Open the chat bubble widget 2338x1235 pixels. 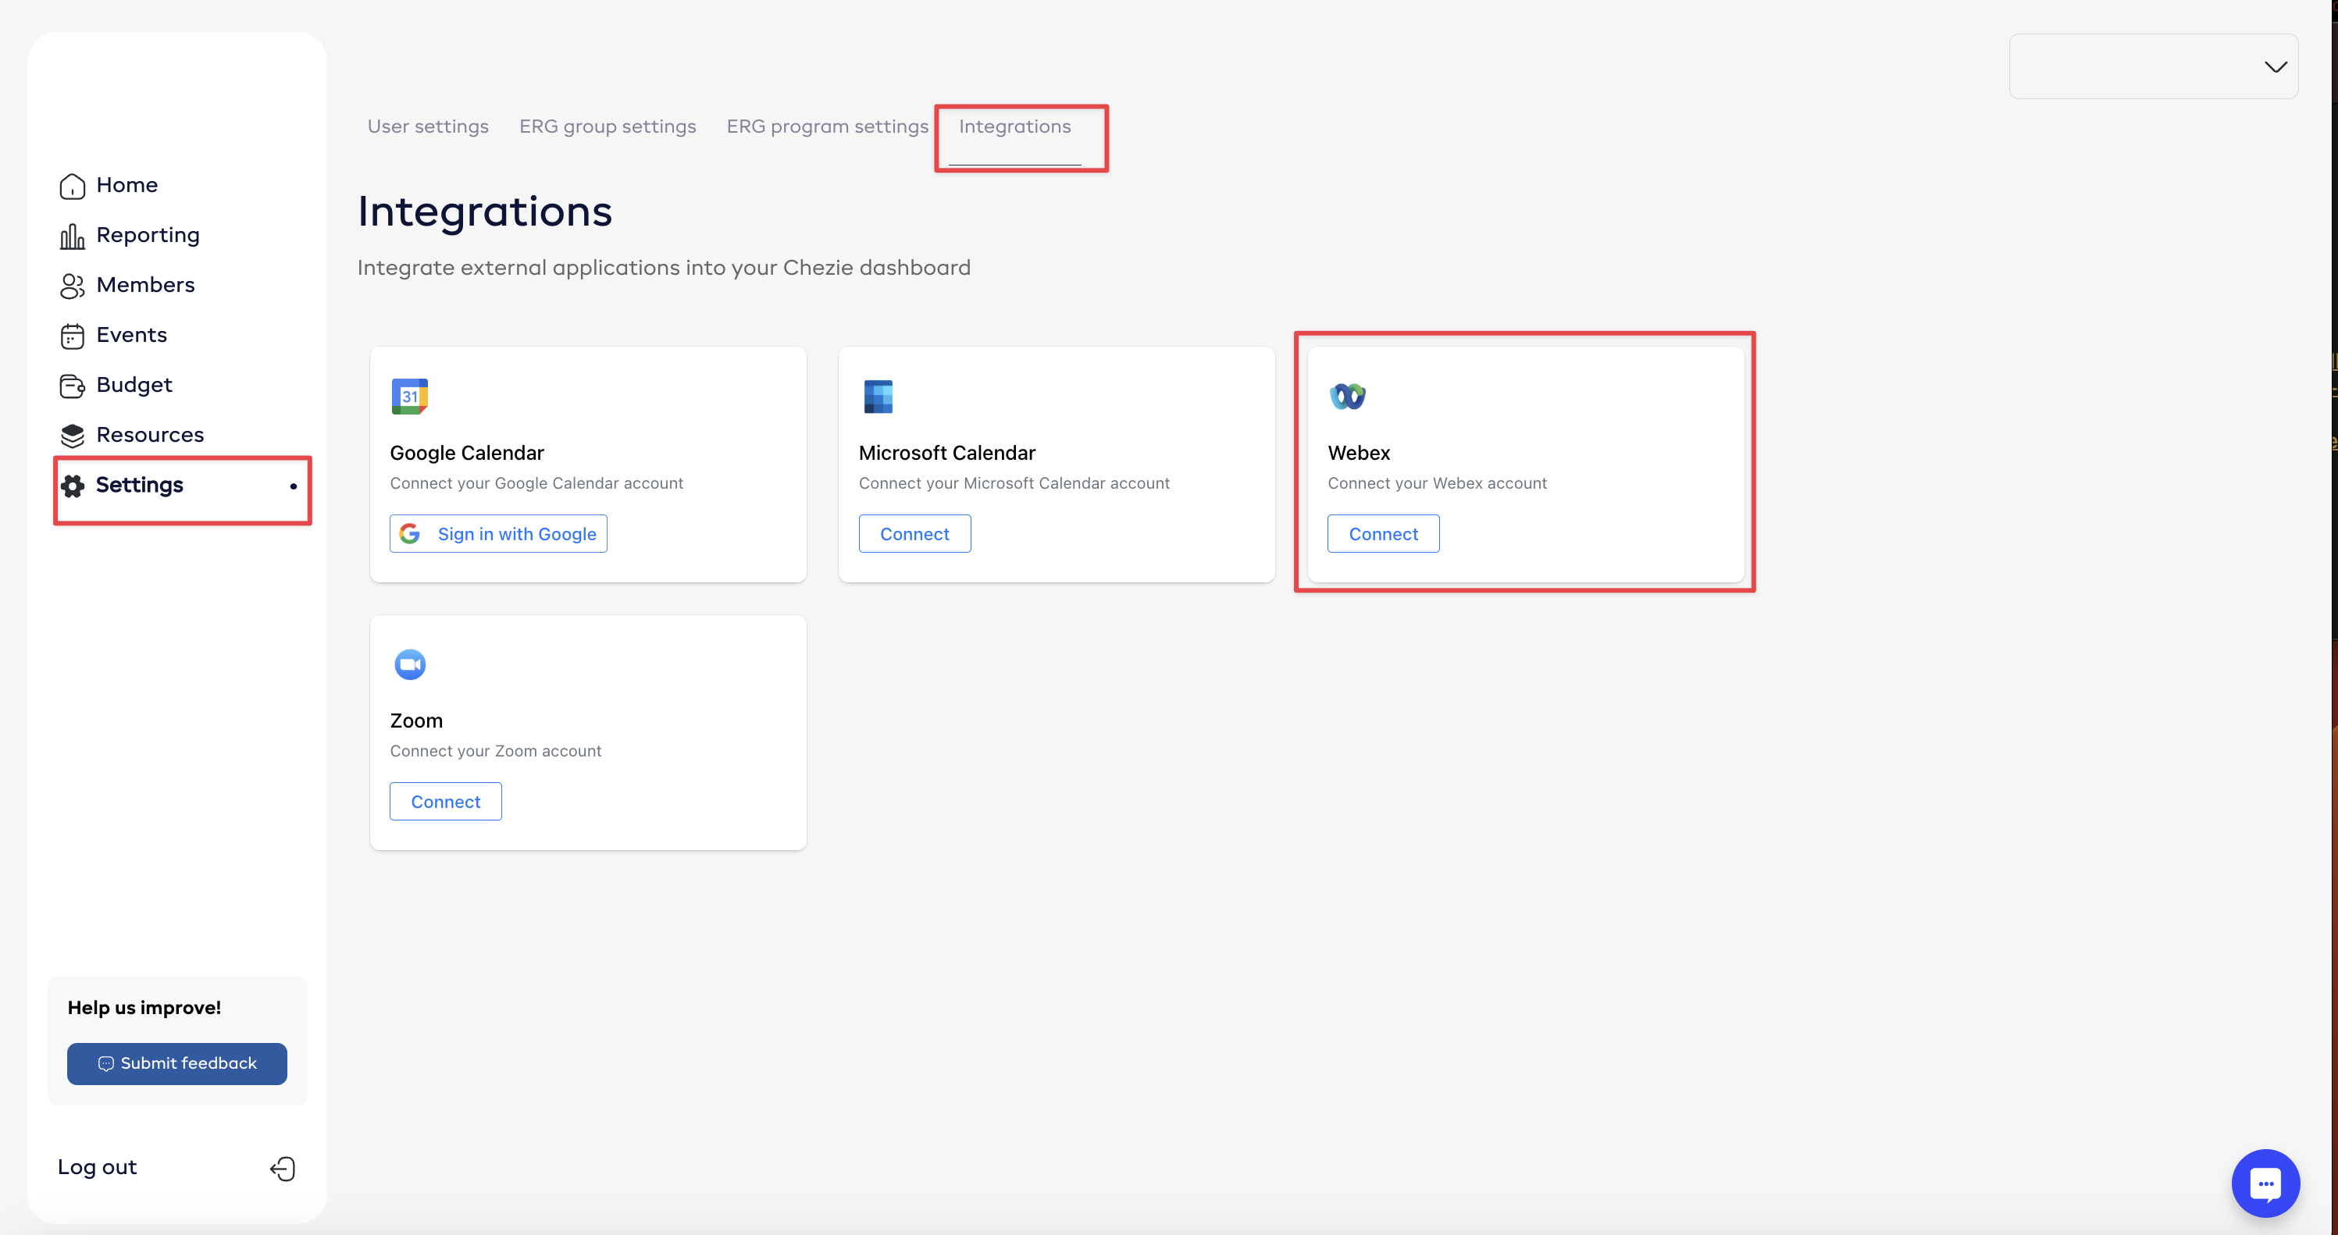pos(2265,1183)
